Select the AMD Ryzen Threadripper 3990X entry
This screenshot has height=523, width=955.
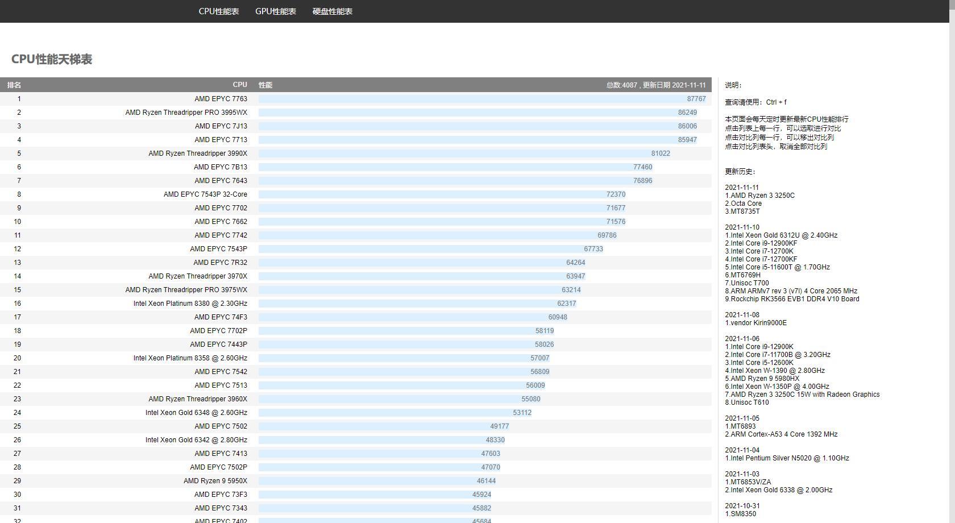pos(198,153)
